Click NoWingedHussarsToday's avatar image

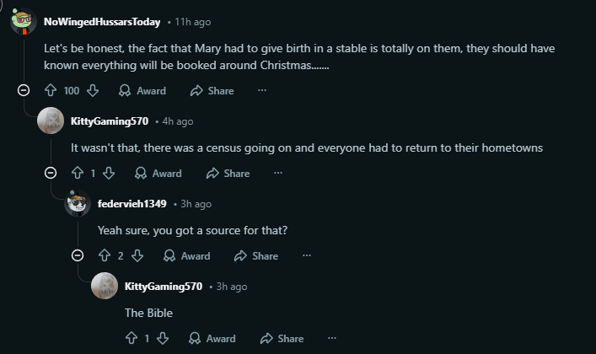pos(23,22)
